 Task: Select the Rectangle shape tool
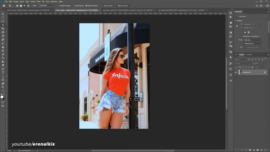[x=3, y=80]
